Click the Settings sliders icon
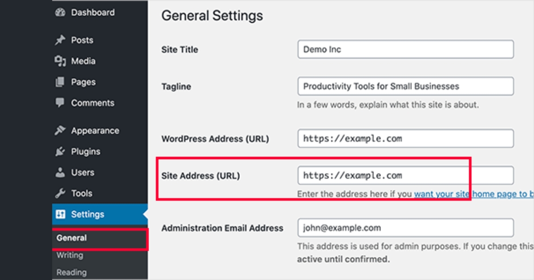The width and height of the screenshot is (534, 280). click(x=60, y=214)
